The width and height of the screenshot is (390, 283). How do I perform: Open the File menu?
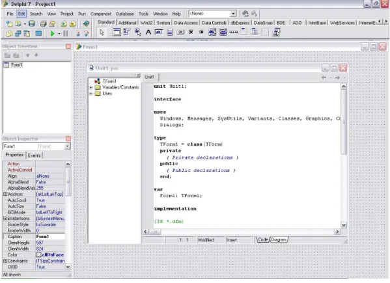pyautogui.click(x=10, y=14)
